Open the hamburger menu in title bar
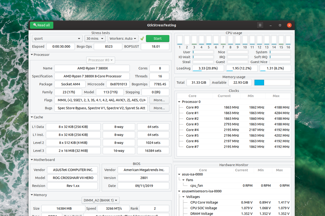Image resolution: width=325 pixels, height=216 pixels. pos(260,25)
